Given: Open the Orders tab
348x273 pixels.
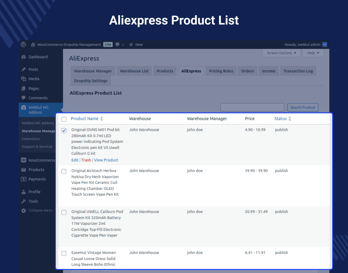Looking at the screenshot, I should pyautogui.click(x=247, y=71).
